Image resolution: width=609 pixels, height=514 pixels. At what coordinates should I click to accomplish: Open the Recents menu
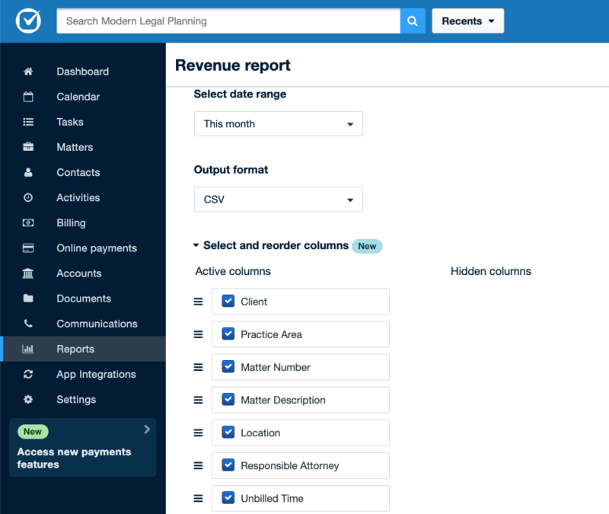[467, 21]
